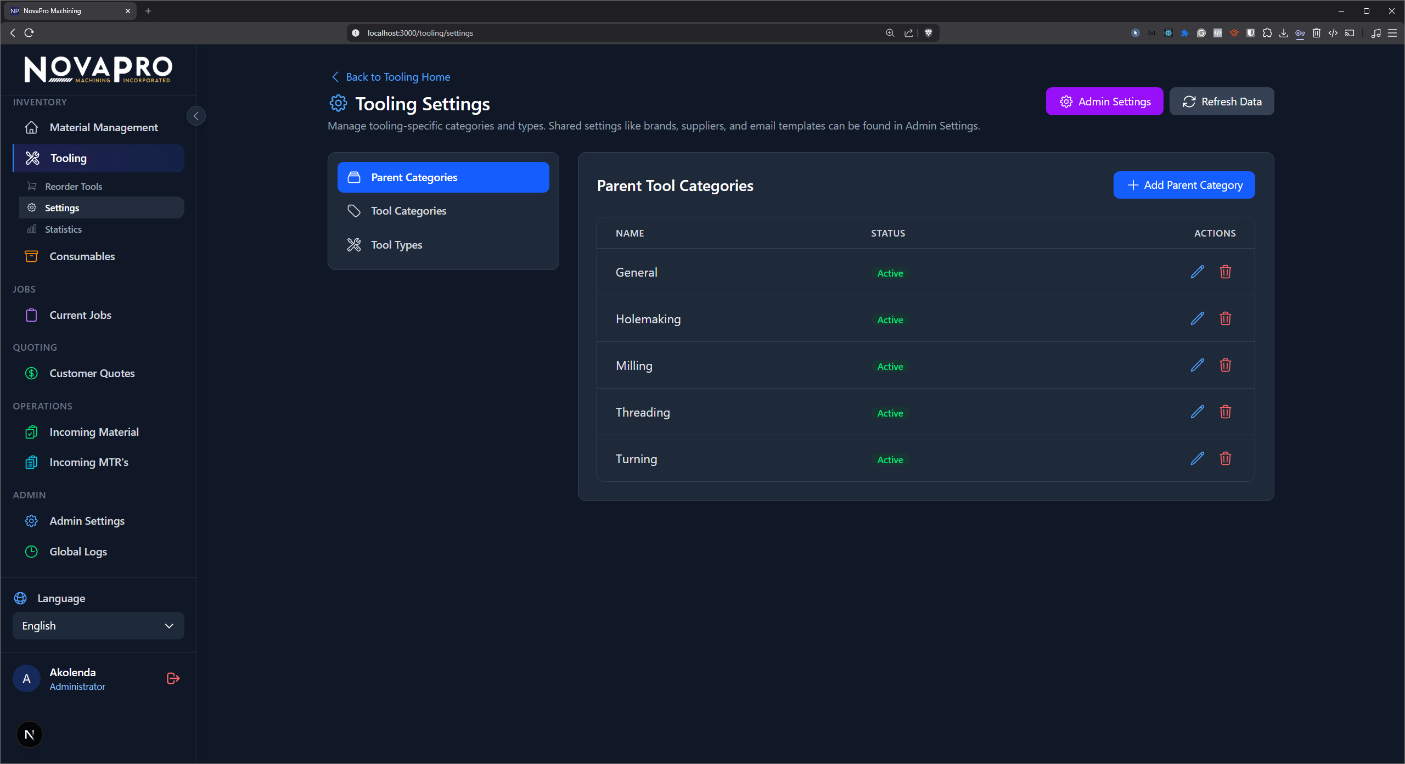Delete the Holemaking category via trash icon
The image size is (1405, 764).
pos(1225,319)
